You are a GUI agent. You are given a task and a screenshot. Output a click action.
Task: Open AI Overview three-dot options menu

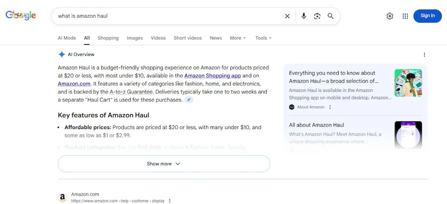click(x=424, y=55)
